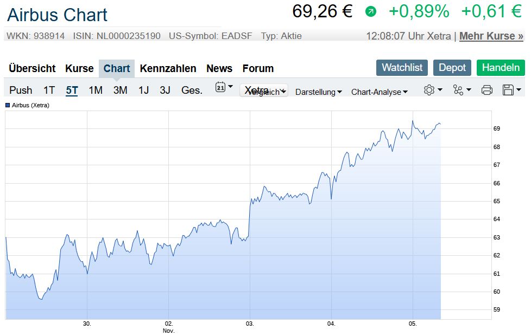This screenshot has height=336, width=531.
Task: Click the Airbus Chart heading
Action: tap(57, 15)
